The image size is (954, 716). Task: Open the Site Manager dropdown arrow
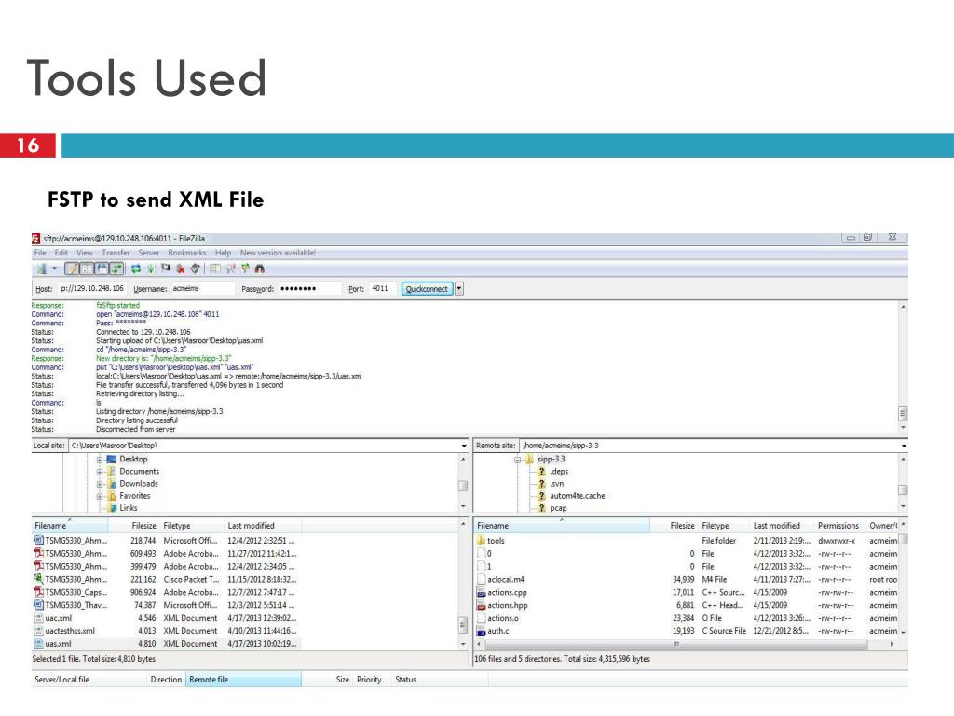coord(54,268)
